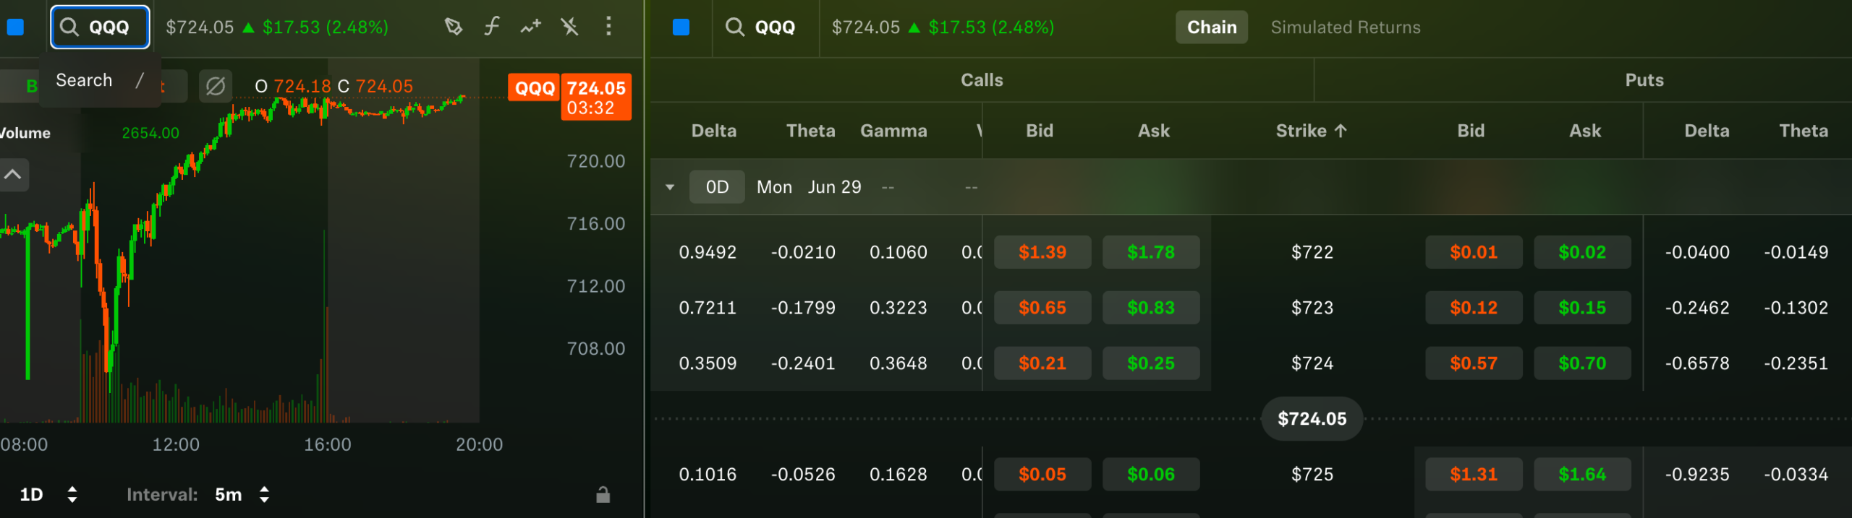Click the $724 put ask $0.70
This screenshot has width=1852, height=518.
pyautogui.click(x=1582, y=363)
